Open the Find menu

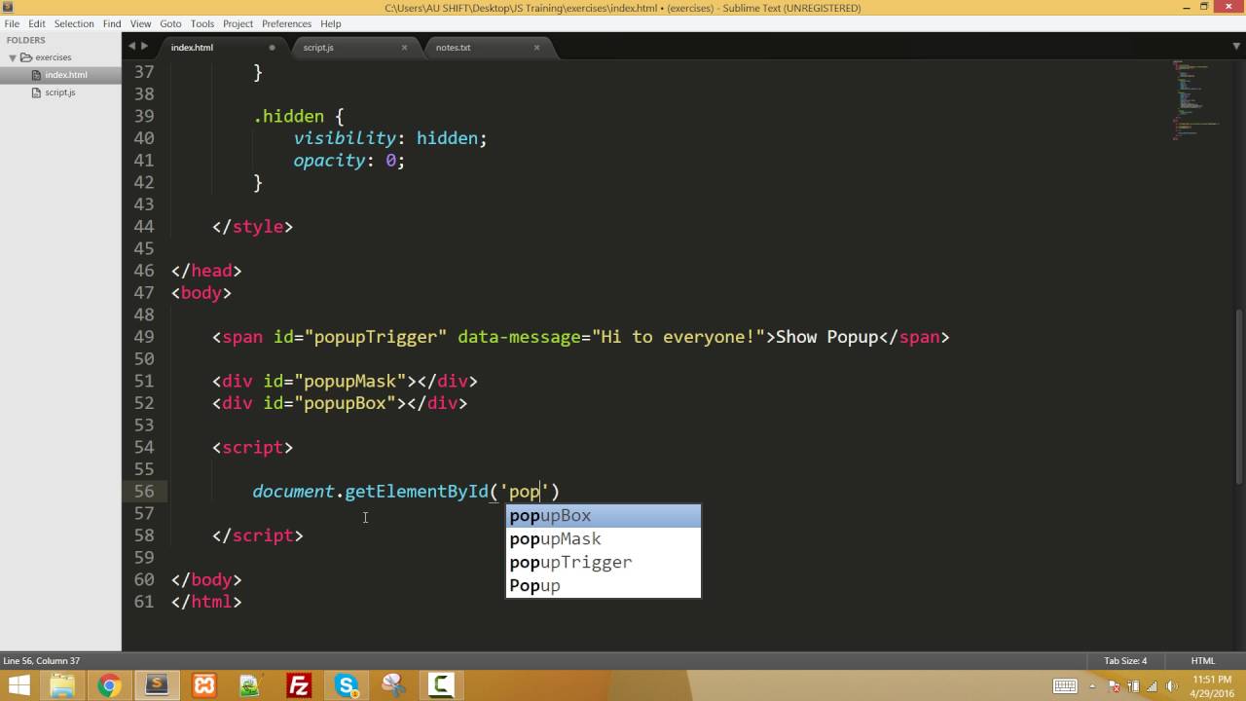(112, 23)
